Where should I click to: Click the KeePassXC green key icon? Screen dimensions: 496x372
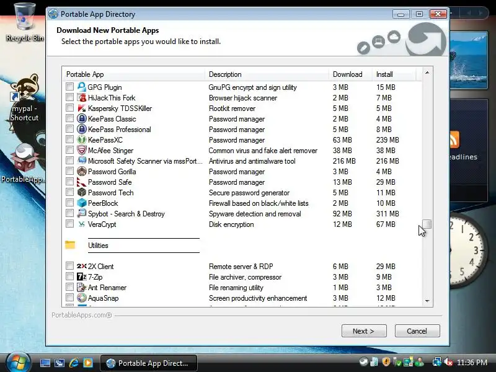point(82,140)
